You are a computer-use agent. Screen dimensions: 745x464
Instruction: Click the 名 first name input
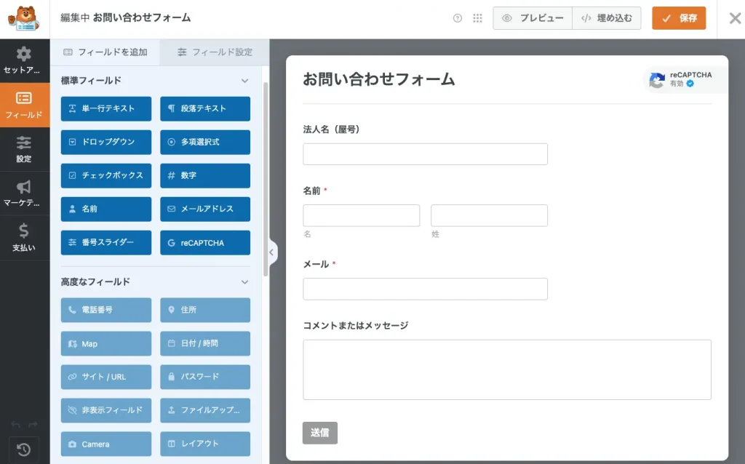pos(362,215)
